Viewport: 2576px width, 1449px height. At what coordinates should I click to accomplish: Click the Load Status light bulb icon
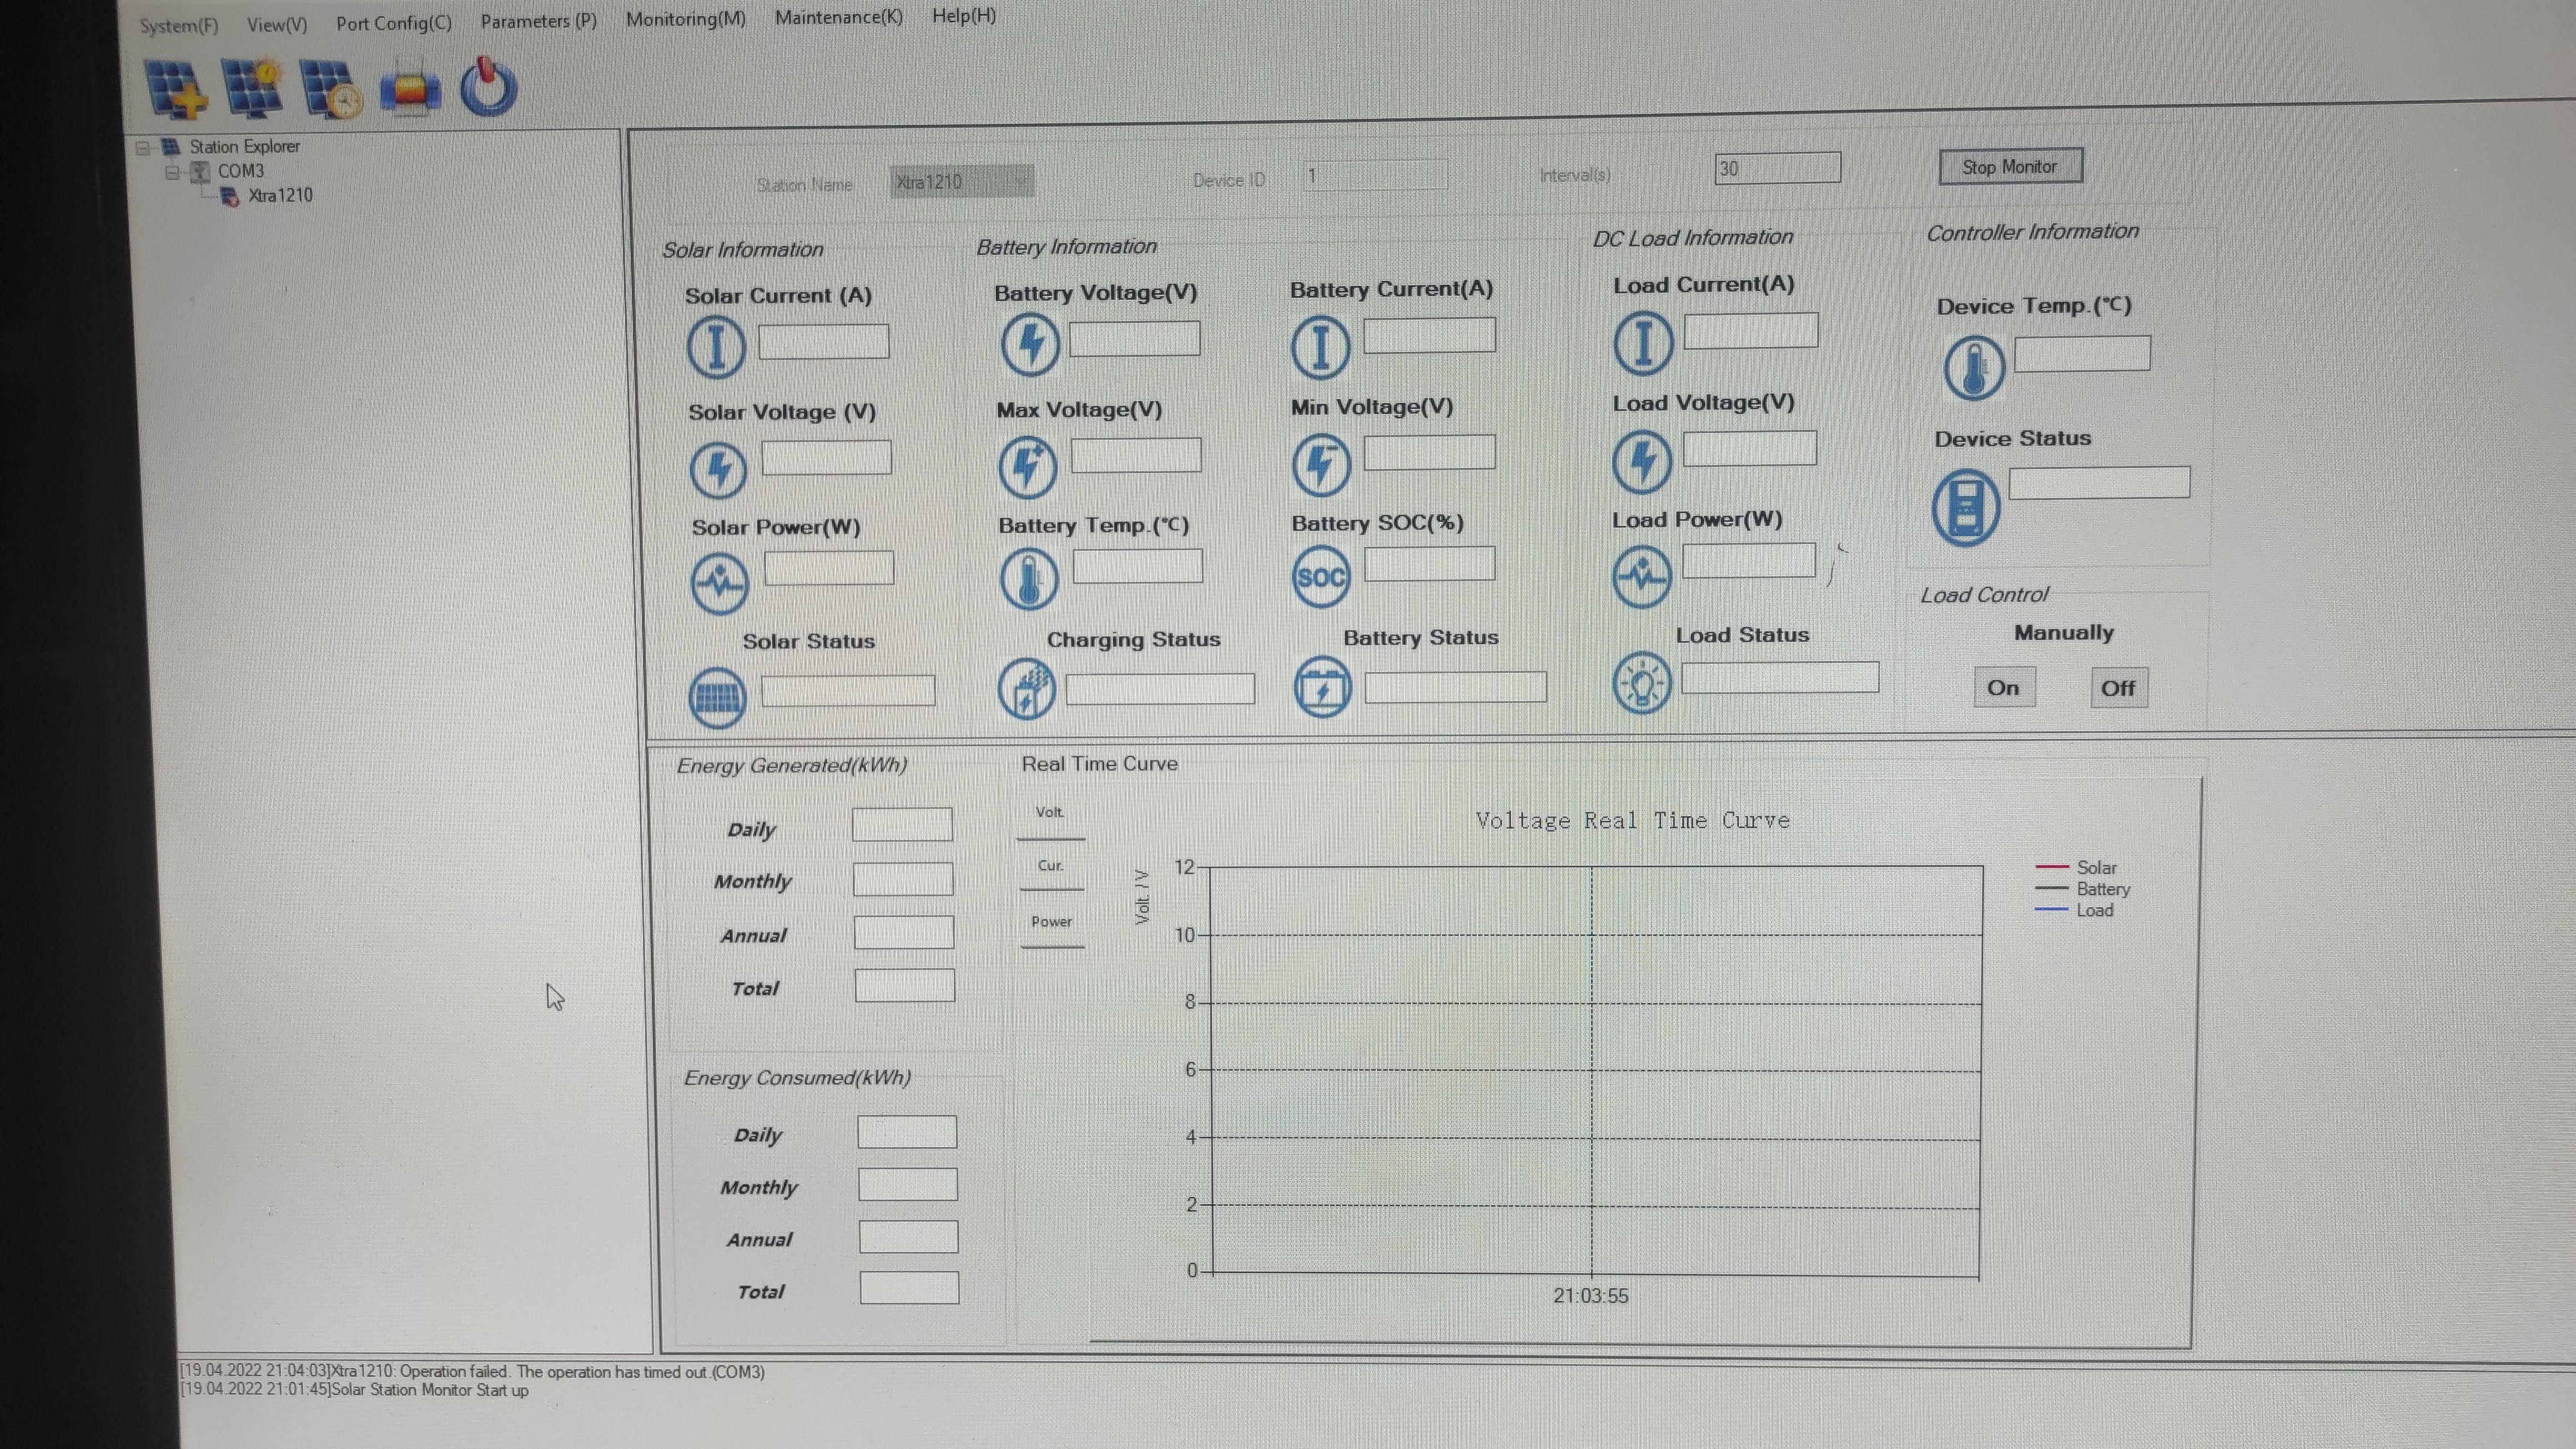point(1641,684)
